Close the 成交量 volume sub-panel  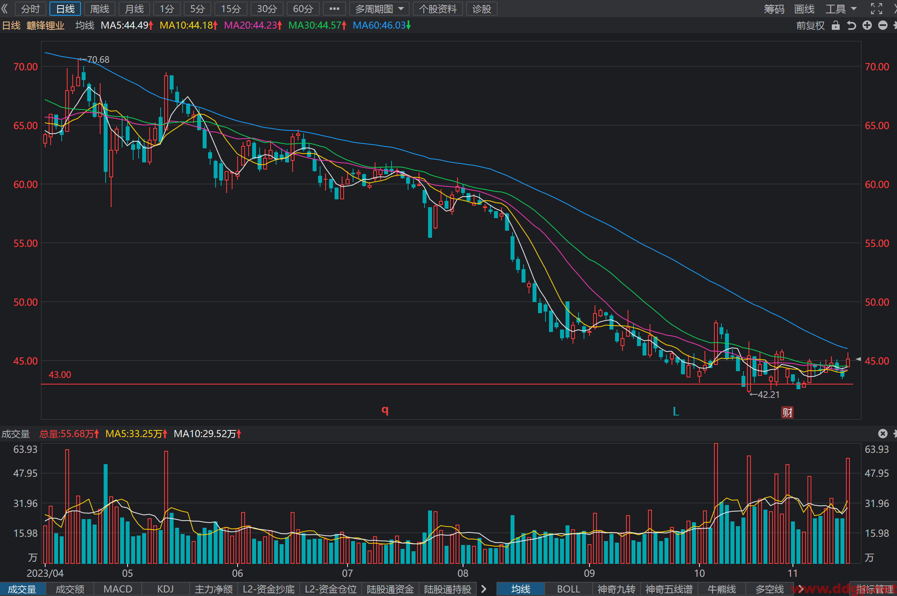pos(883,434)
